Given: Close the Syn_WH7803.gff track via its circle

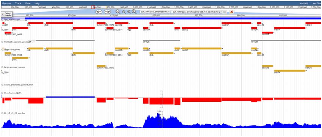Looking at the screenshot, I should (x=3, y=19).
